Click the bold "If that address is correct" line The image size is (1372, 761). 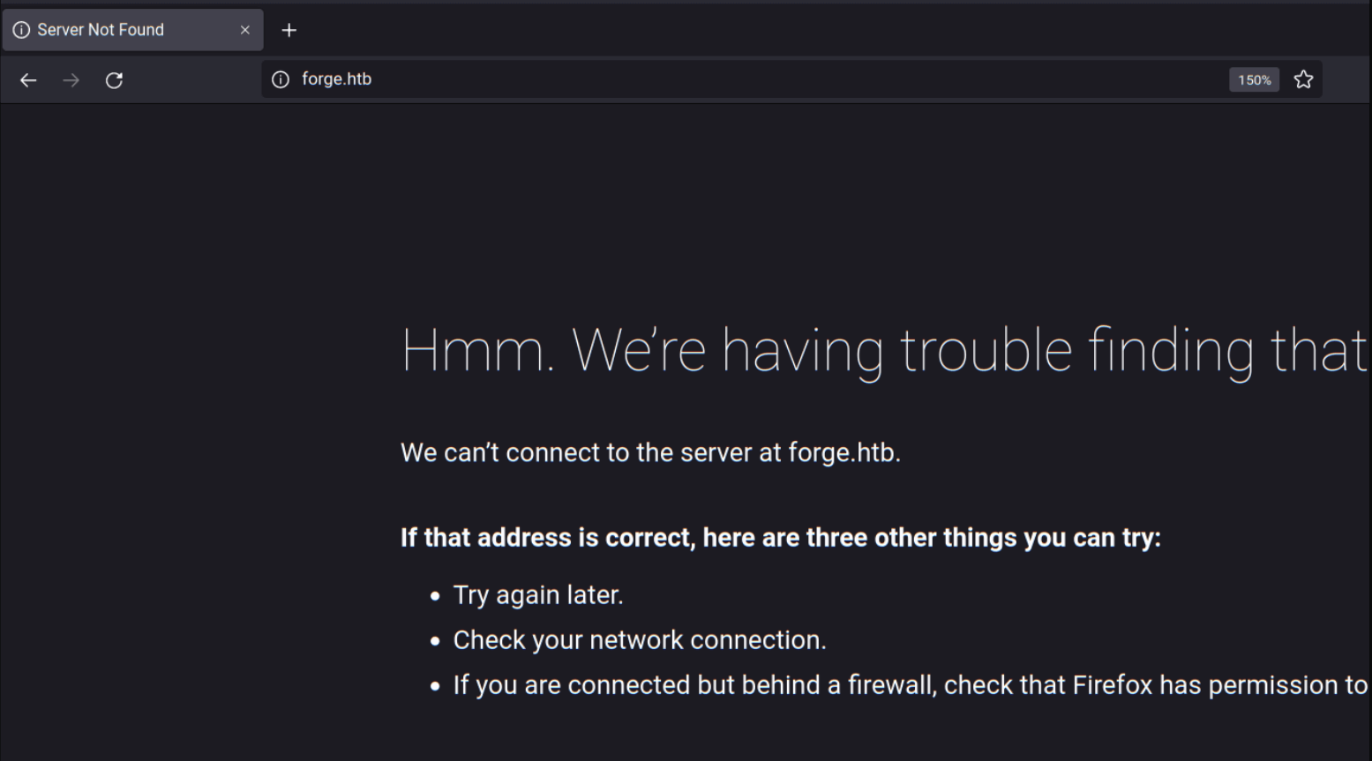click(781, 537)
